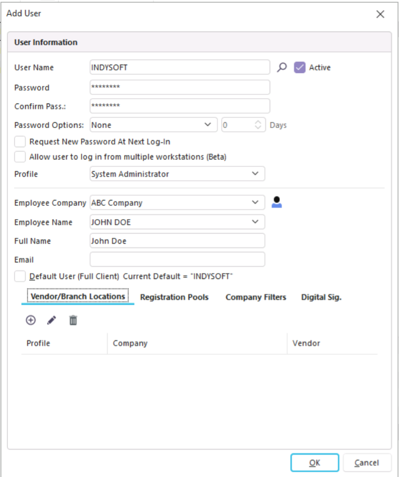This screenshot has width=399, height=477.
Task: Click the employee person icon beside ABC Company
Action: pos(276,203)
